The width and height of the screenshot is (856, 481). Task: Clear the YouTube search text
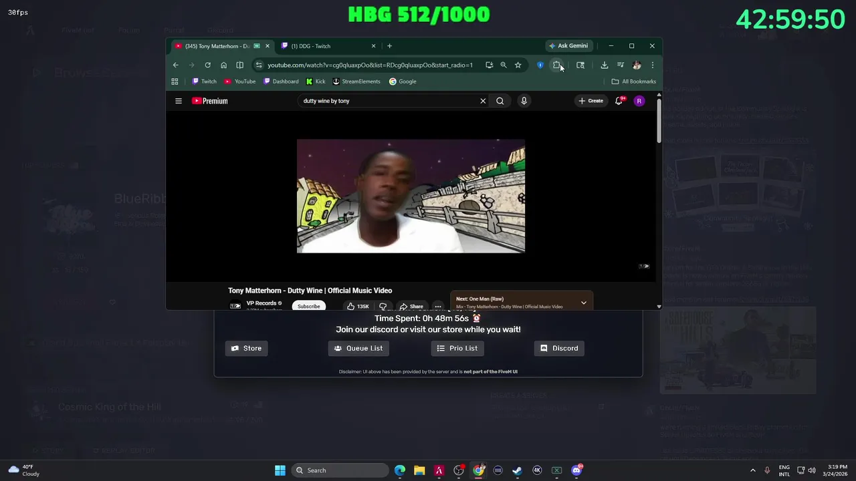click(483, 101)
